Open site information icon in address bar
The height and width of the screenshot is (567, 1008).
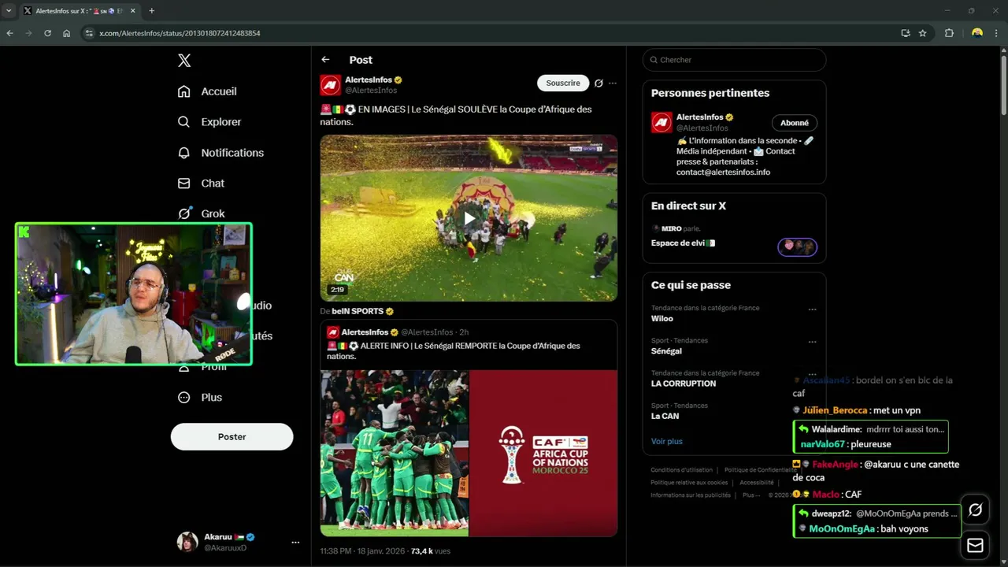[89, 33]
